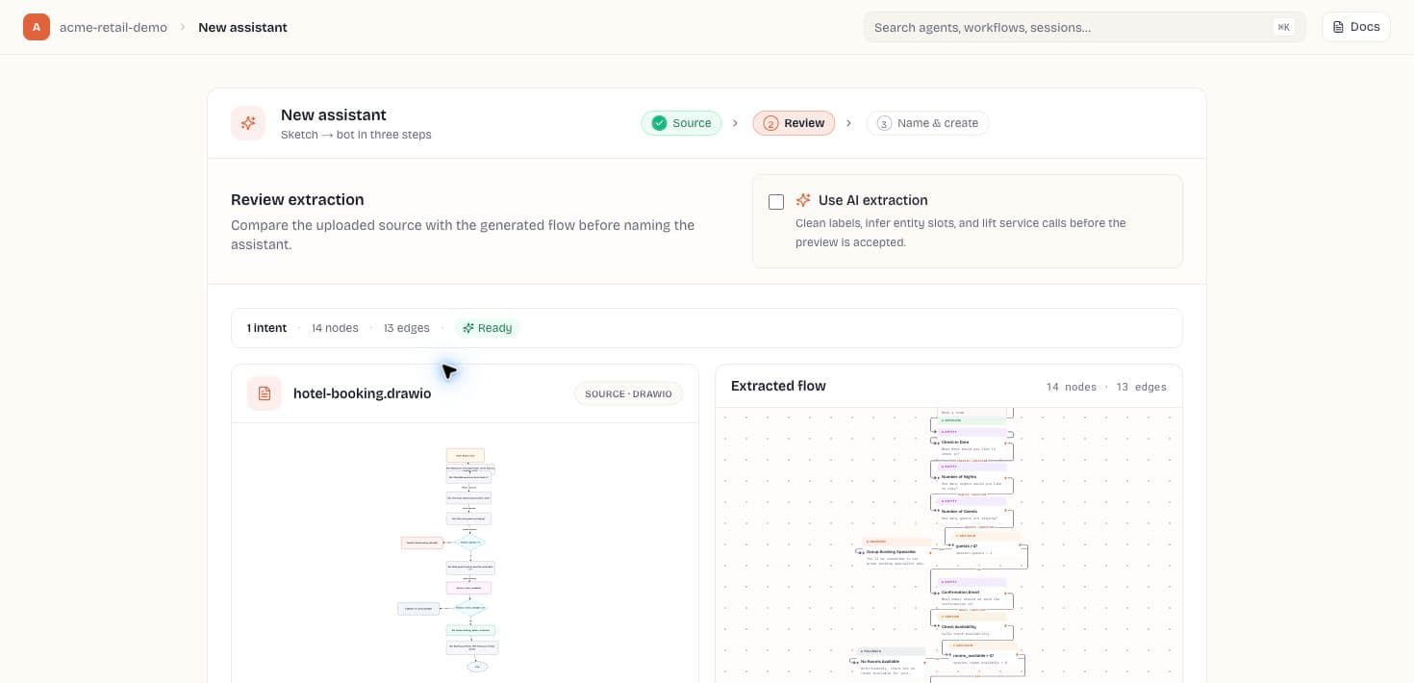The image size is (1414, 683).
Task: Click the green checkmark in Source step
Action: click(659, 123)
